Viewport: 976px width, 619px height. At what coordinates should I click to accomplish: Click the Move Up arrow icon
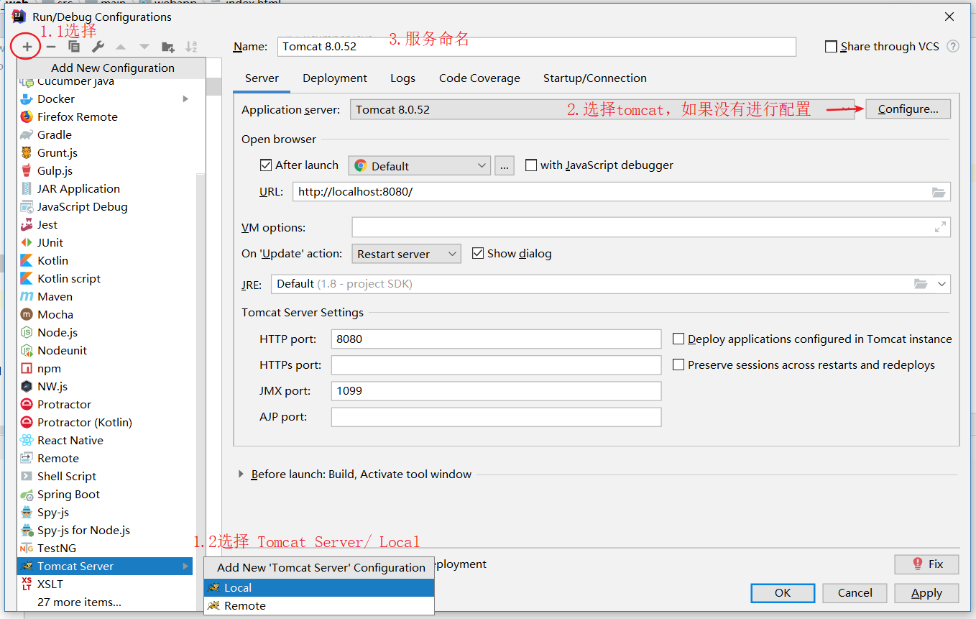point(121,47)
